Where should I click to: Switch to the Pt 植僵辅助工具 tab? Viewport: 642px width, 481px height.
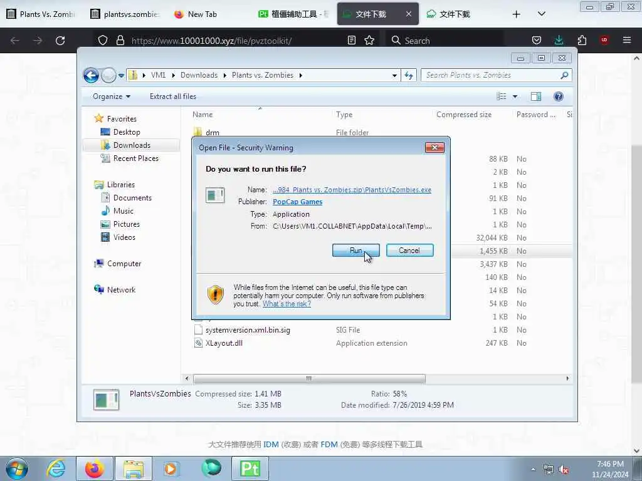(x=293, y=14)
